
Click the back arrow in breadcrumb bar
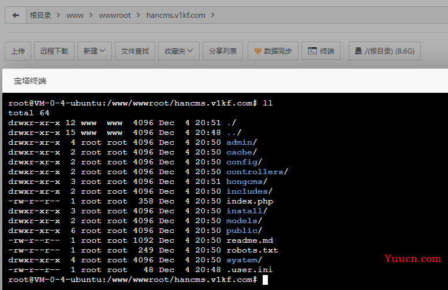coord(16,15)
